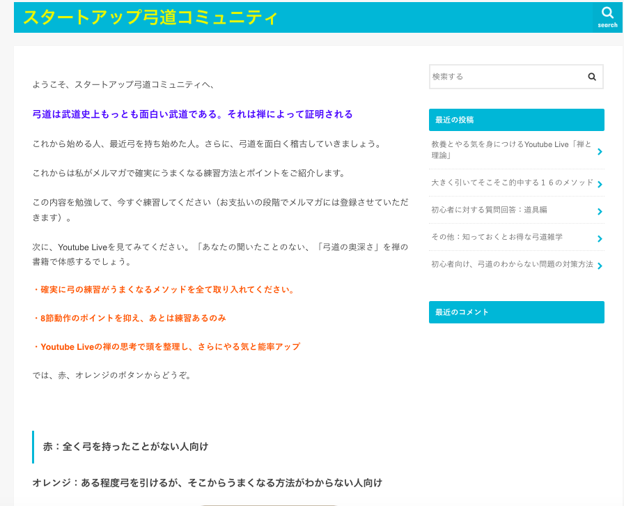Click the 最近の投稿 widget header

click(x=517, y=119)
